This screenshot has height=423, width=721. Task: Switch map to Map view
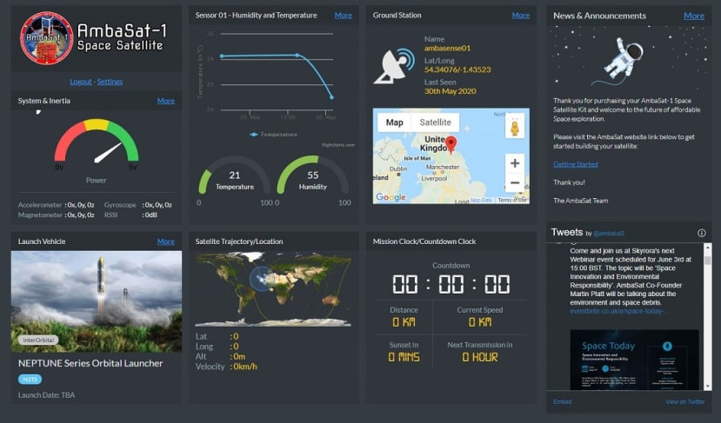pos(394,122)
